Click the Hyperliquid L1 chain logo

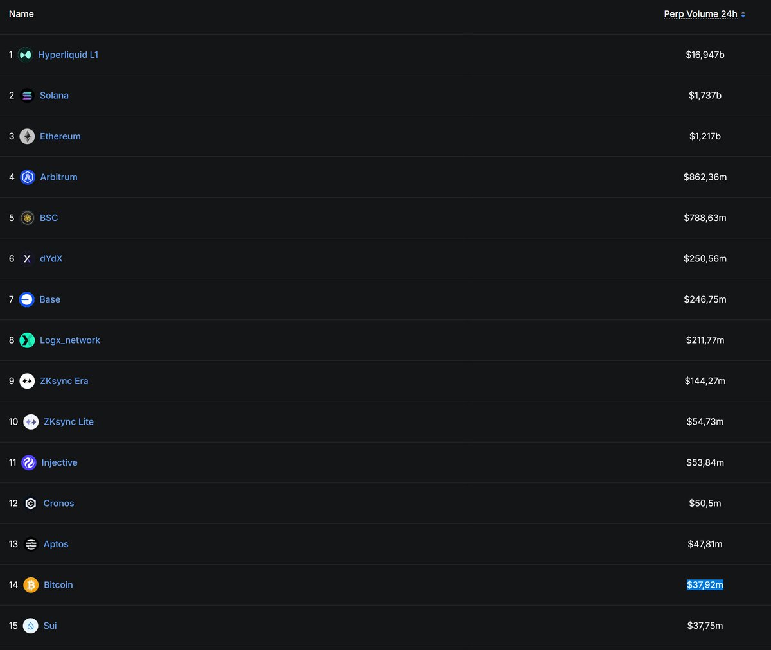[x=25, y=55]
